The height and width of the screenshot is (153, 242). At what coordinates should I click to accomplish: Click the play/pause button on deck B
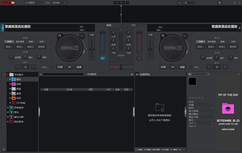point(173,67)
